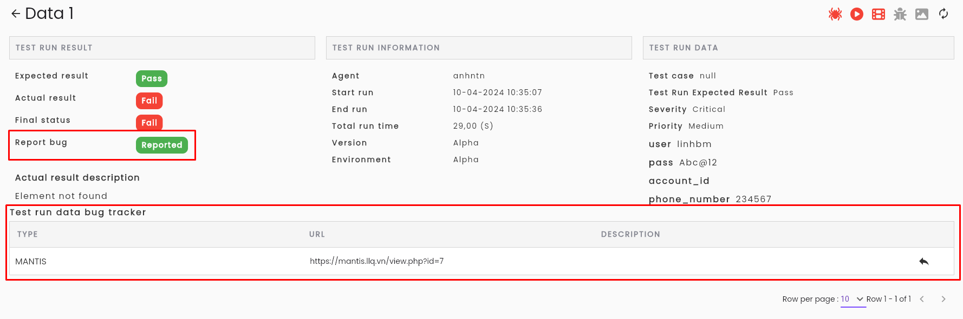Go to the next page of results

click(944, 299)
